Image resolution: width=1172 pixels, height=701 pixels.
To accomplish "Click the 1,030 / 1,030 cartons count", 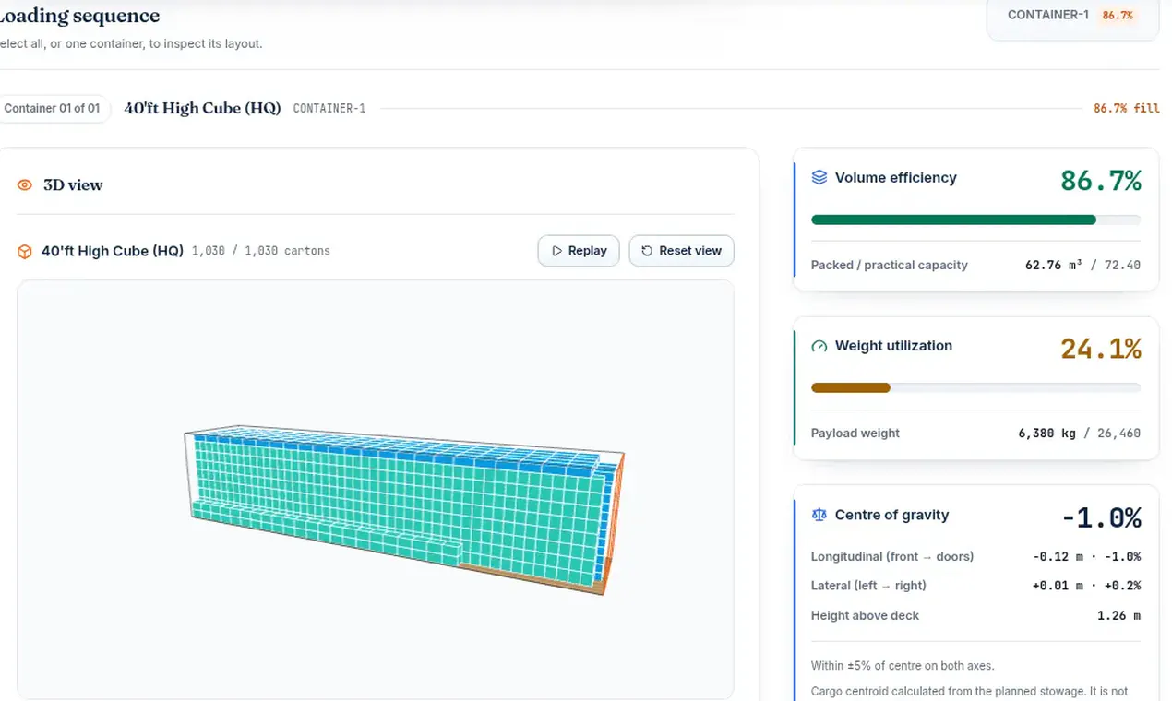I will (x=261, y=251).
